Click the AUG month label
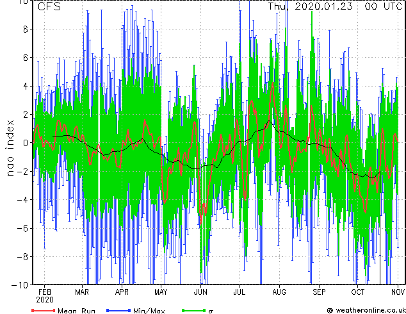 coord(279,292)
